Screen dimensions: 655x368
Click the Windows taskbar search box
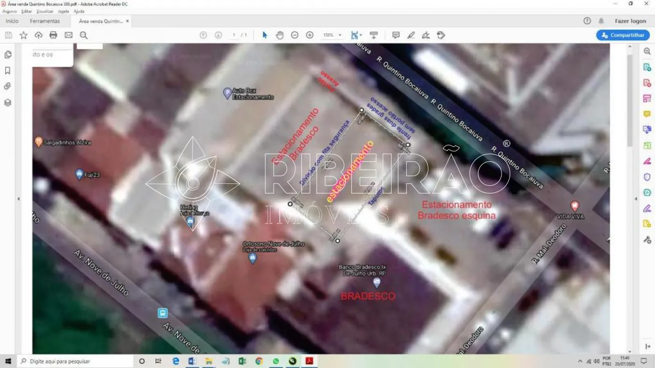[75, 361]
